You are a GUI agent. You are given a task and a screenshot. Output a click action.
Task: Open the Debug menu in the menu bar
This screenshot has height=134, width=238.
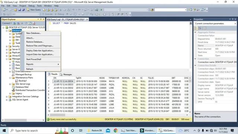(31, 6)
